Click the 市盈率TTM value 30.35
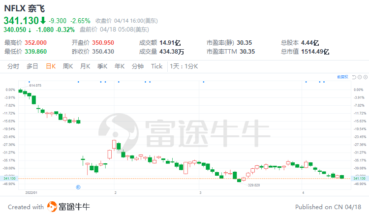Screen dimensions: 369x217 [247, 52]
